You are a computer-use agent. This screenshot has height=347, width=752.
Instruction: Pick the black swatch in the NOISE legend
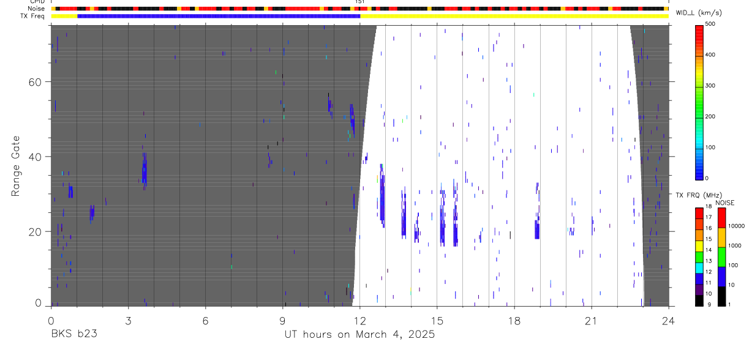721,295
